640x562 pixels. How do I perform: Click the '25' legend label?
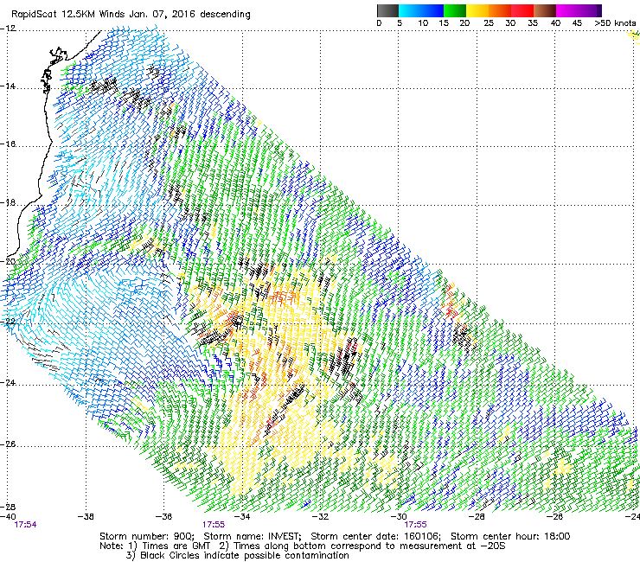point(489,23)
